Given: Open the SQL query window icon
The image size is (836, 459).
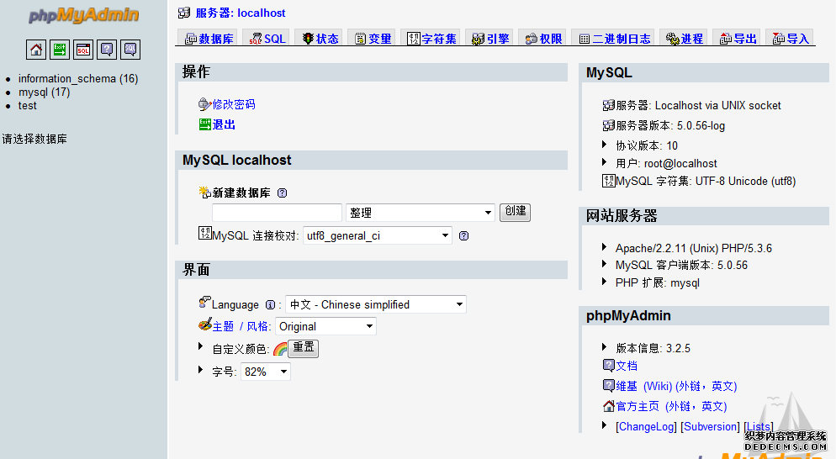Looking at the screenshot, I should pyautogui.click(x=83, y=50).
